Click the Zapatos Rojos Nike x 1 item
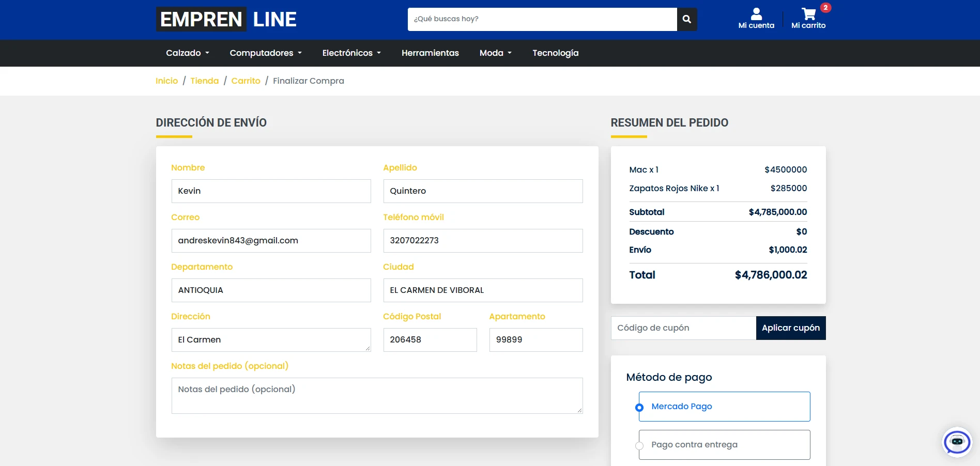 tap(674, 189)
